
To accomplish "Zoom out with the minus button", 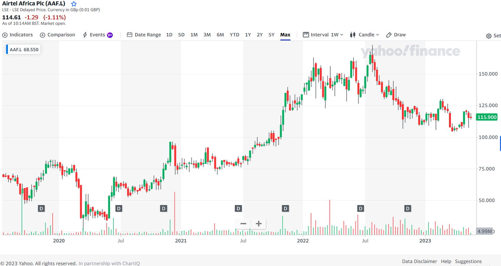I will click(243, 224).
